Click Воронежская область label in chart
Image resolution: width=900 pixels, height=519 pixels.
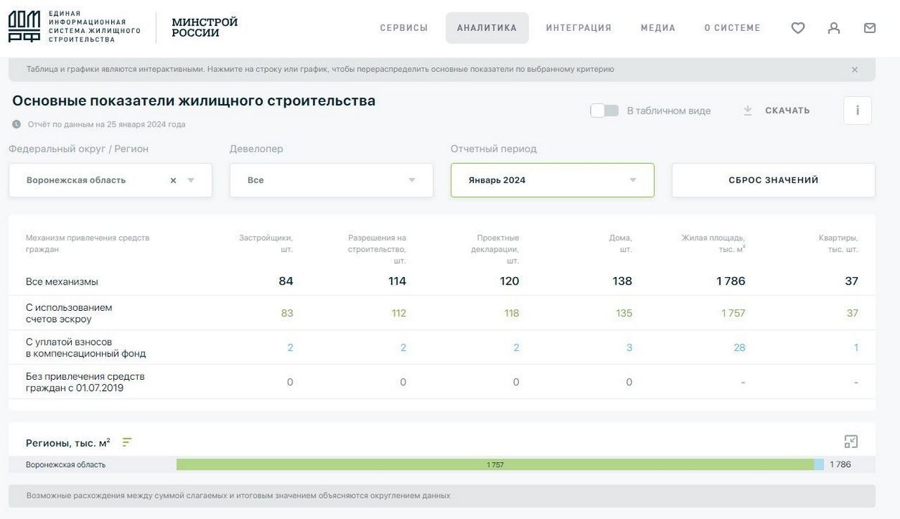pyautogui.click(x=66, y=465)
